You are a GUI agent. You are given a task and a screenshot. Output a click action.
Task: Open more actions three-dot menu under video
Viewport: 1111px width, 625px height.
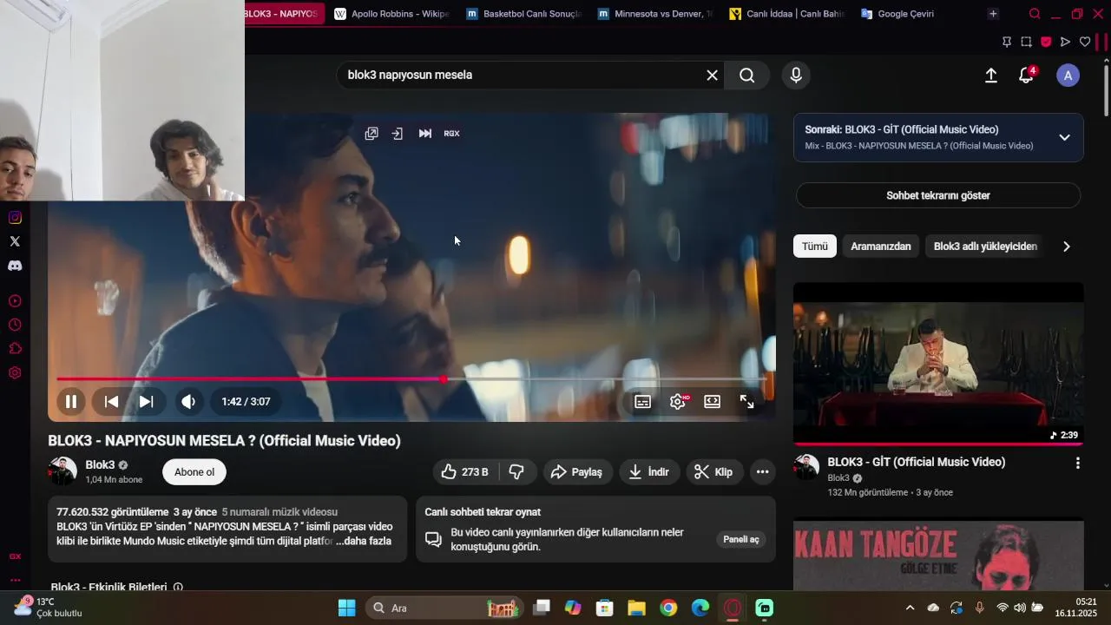[762, 472]
